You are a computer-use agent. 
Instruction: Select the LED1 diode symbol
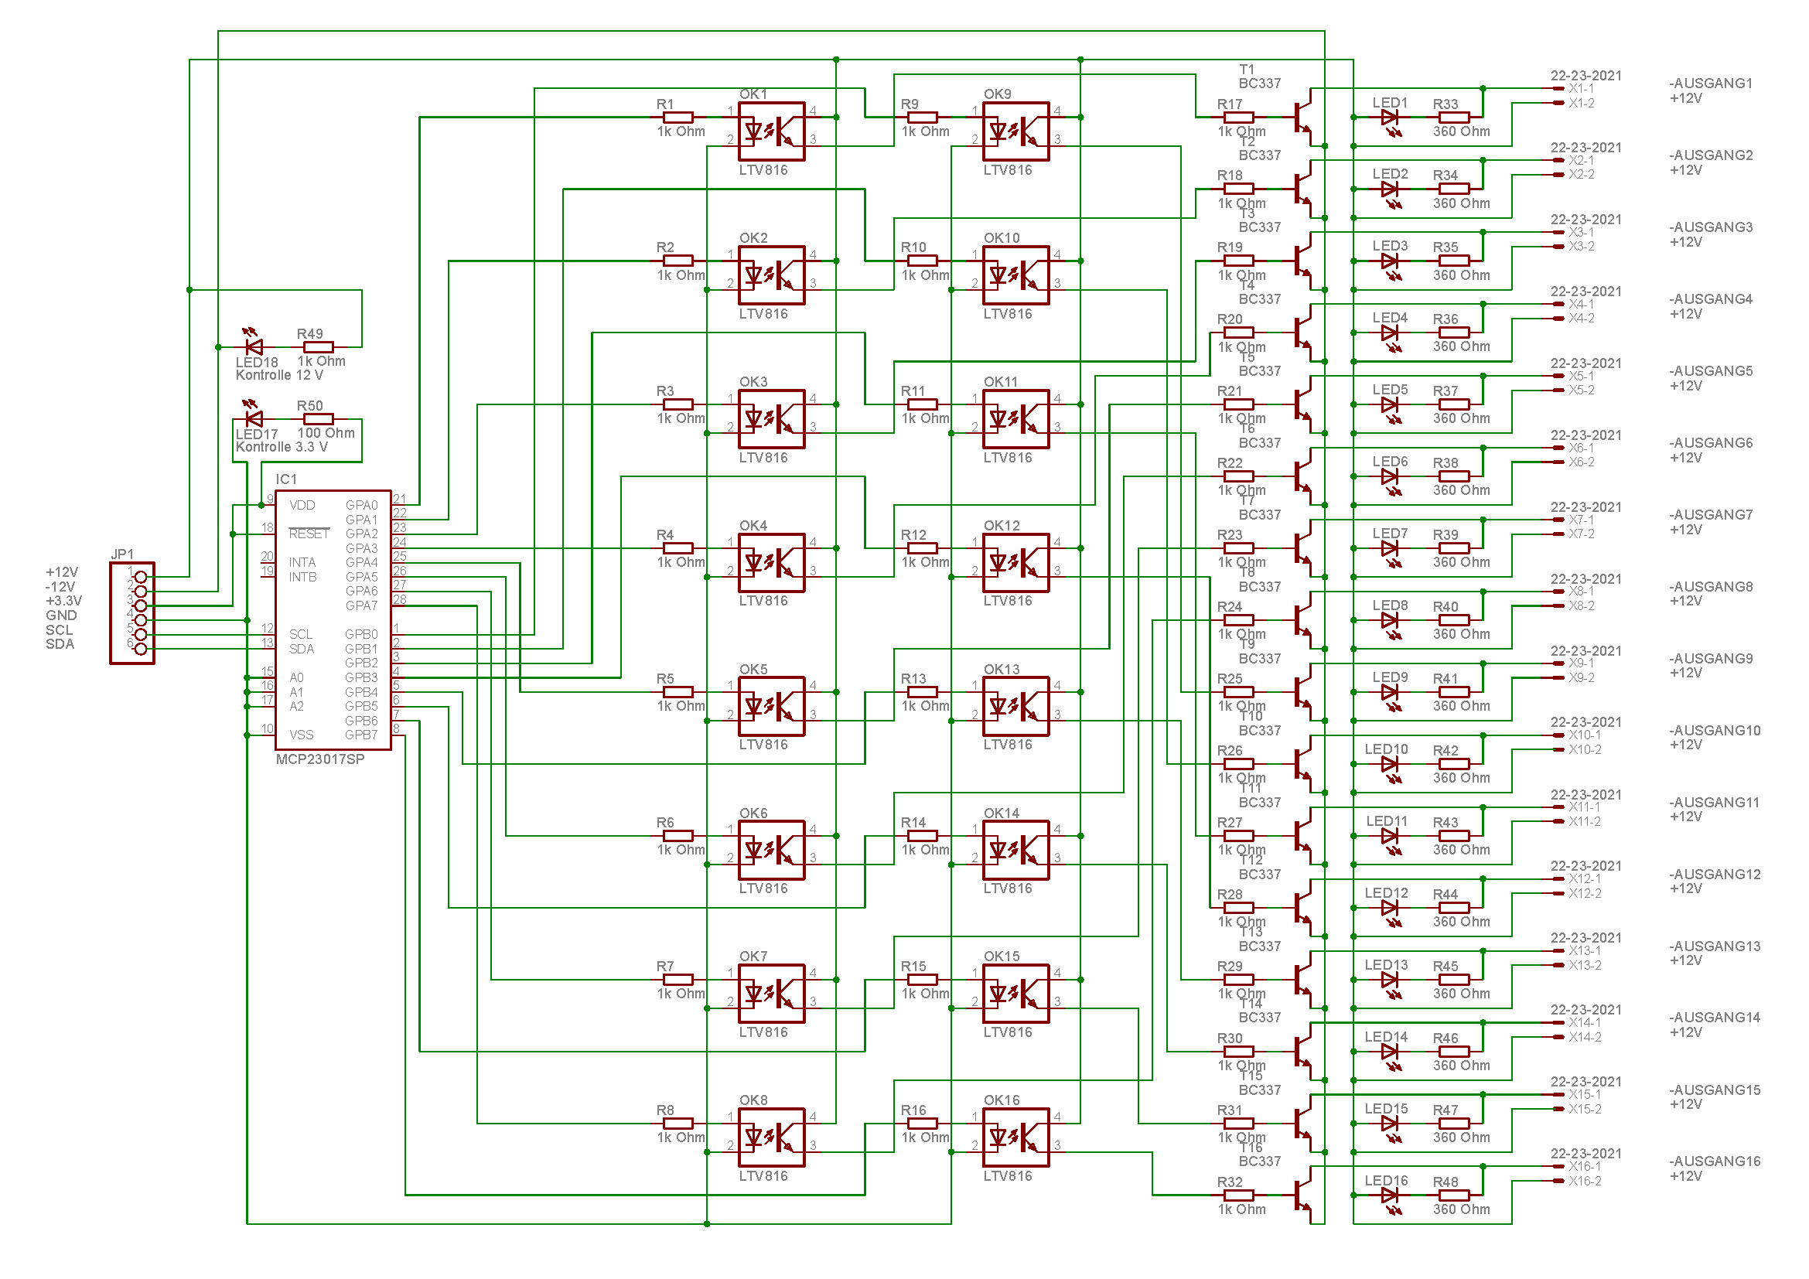(1390, 118)
